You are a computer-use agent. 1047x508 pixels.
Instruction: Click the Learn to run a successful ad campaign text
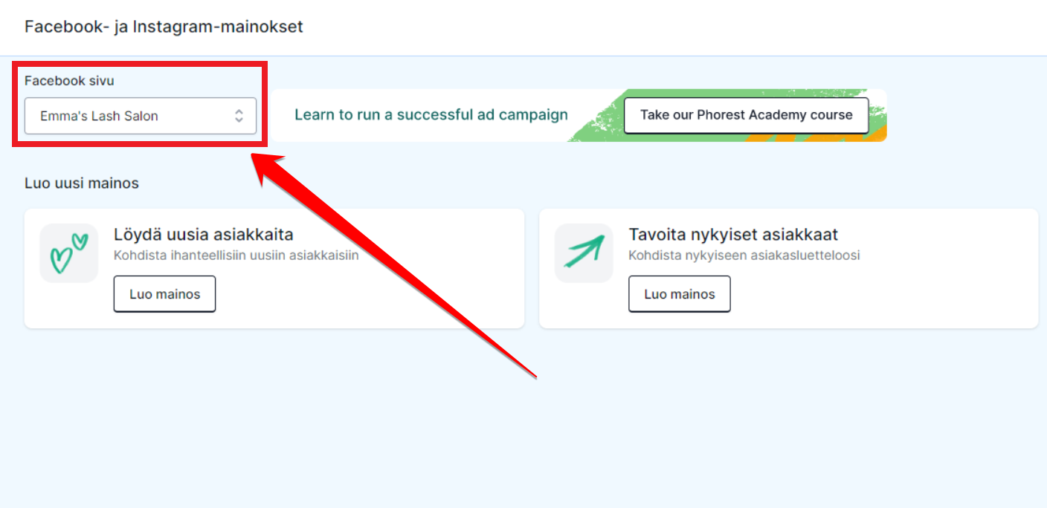(x=431, y=115)
